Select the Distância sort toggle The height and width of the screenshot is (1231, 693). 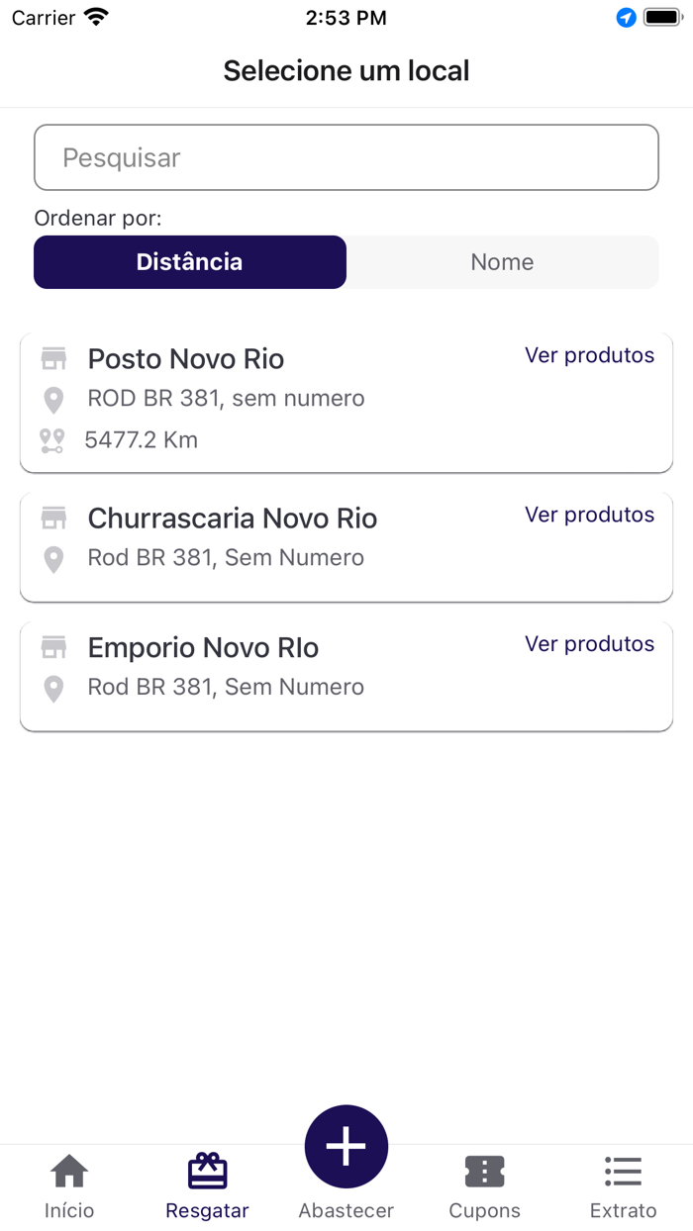[x=189, y=261]
